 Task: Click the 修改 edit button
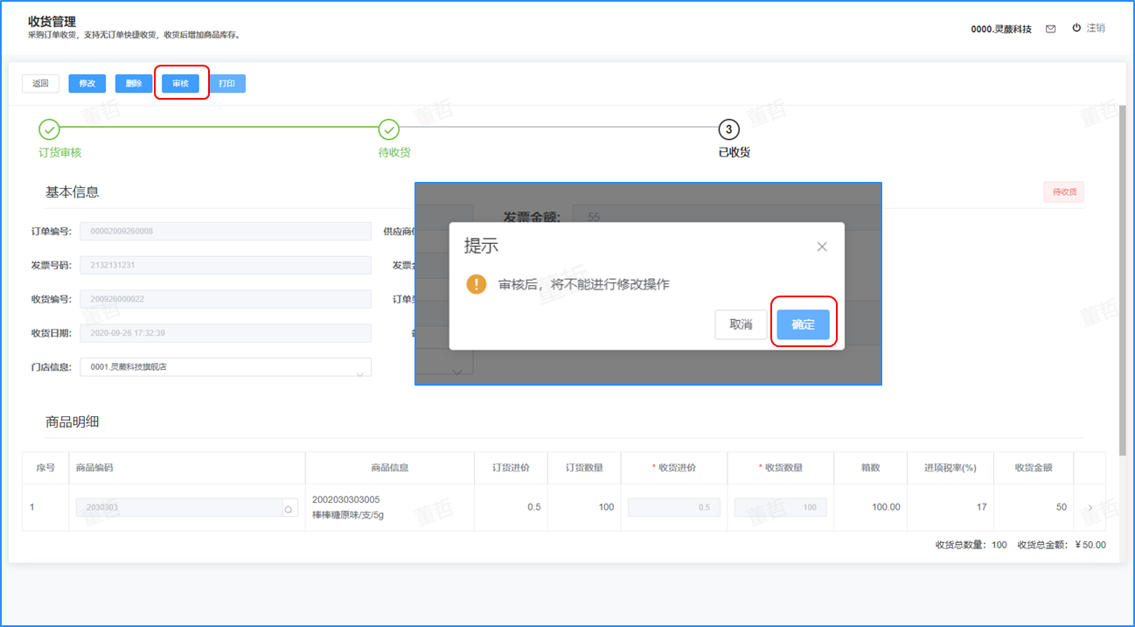pos(87,83)
